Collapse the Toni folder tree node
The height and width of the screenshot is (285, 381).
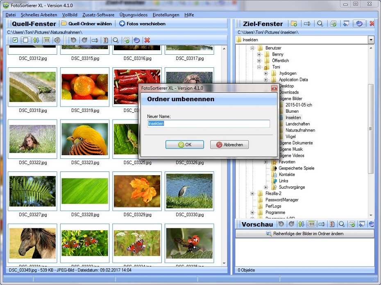[259, 67]
